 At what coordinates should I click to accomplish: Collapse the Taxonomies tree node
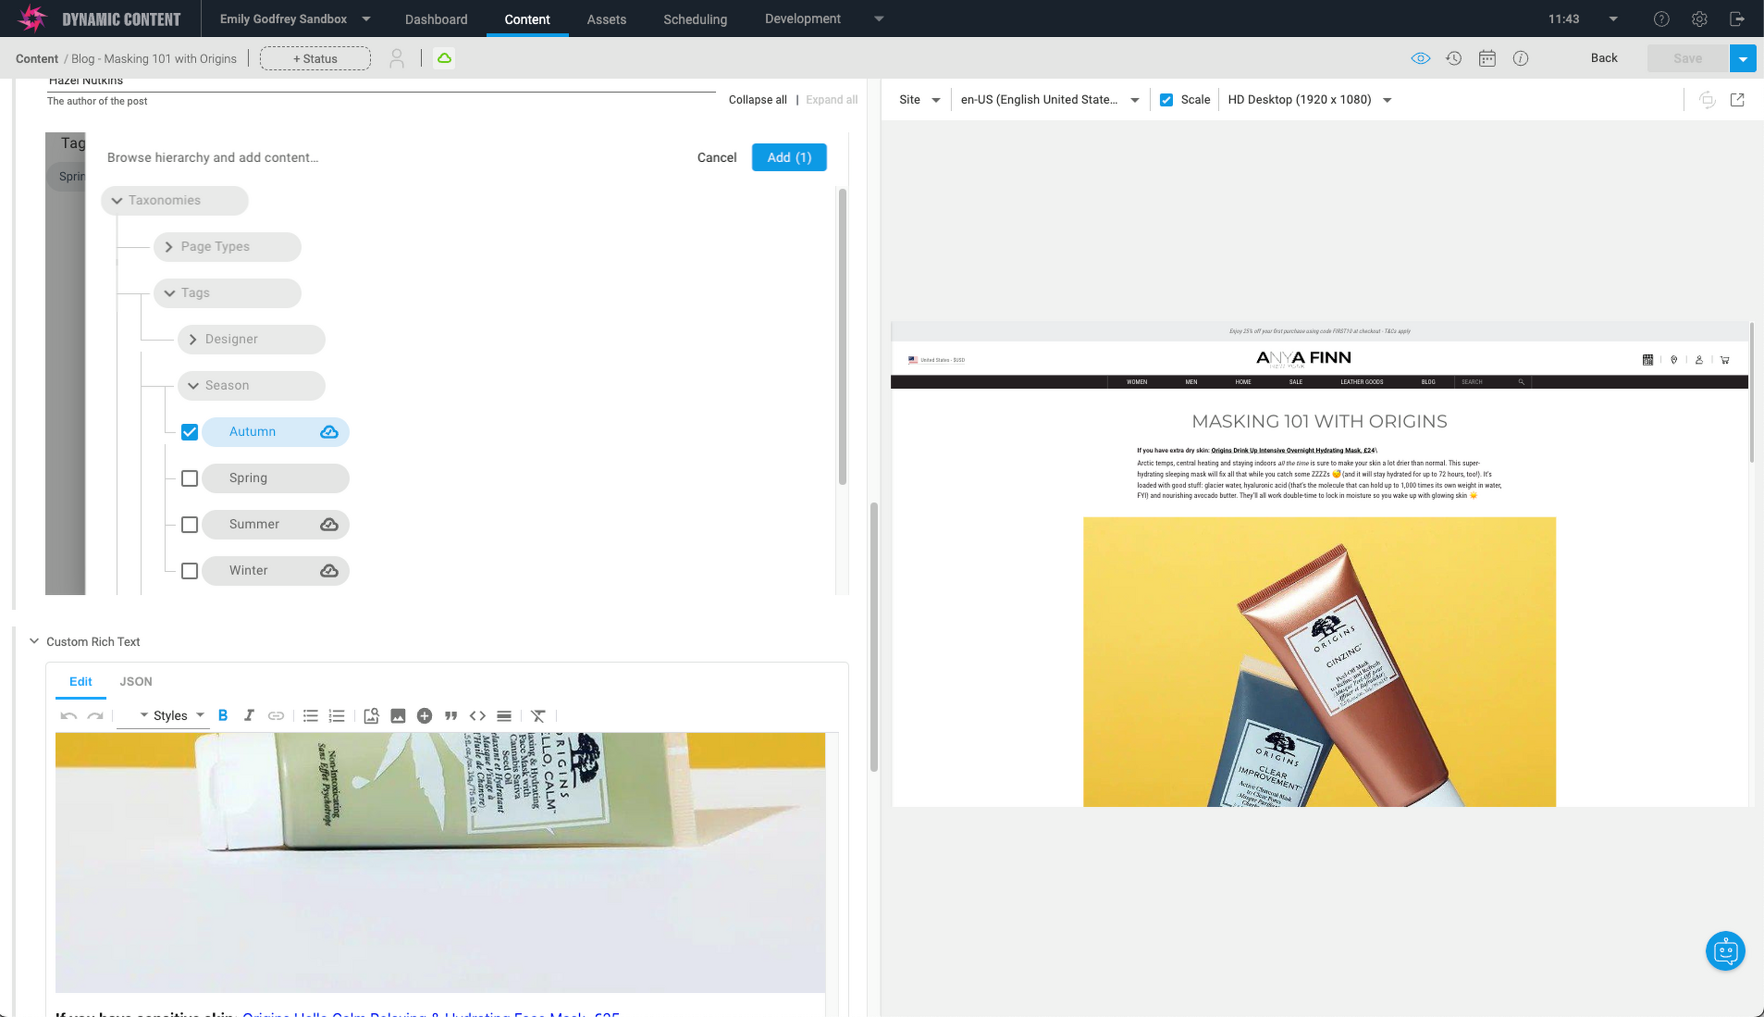pos(117,200)
